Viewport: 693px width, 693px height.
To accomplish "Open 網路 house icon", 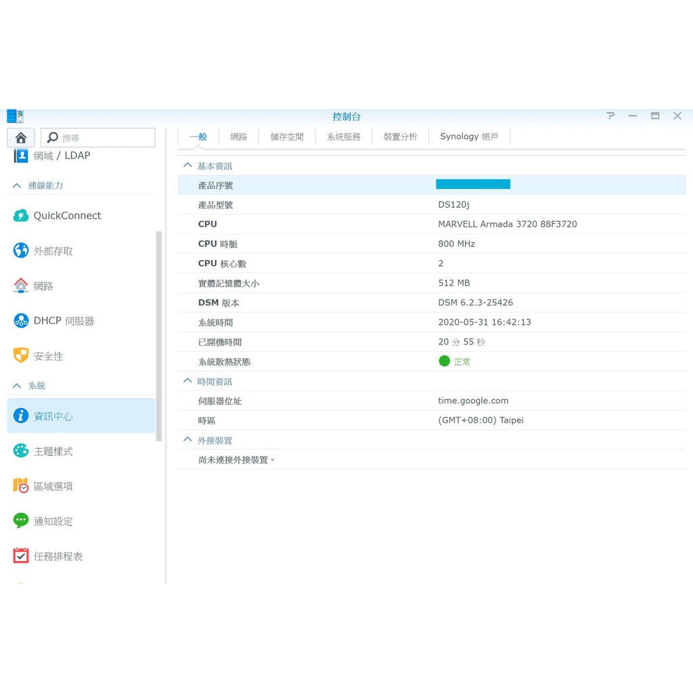I will point(21,286).
